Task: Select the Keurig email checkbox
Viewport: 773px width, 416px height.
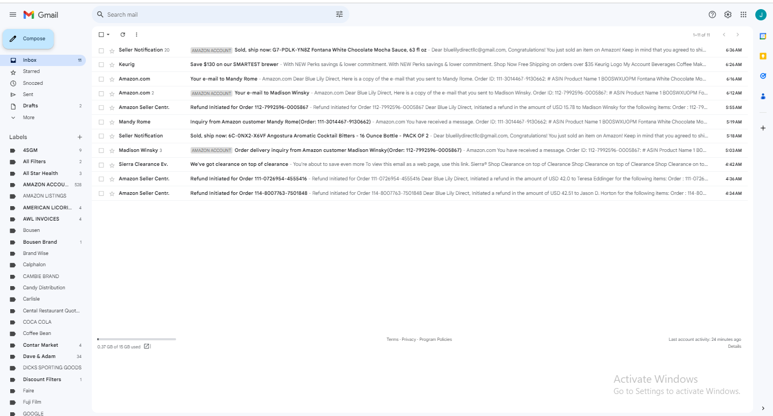Action: point(101,64)
